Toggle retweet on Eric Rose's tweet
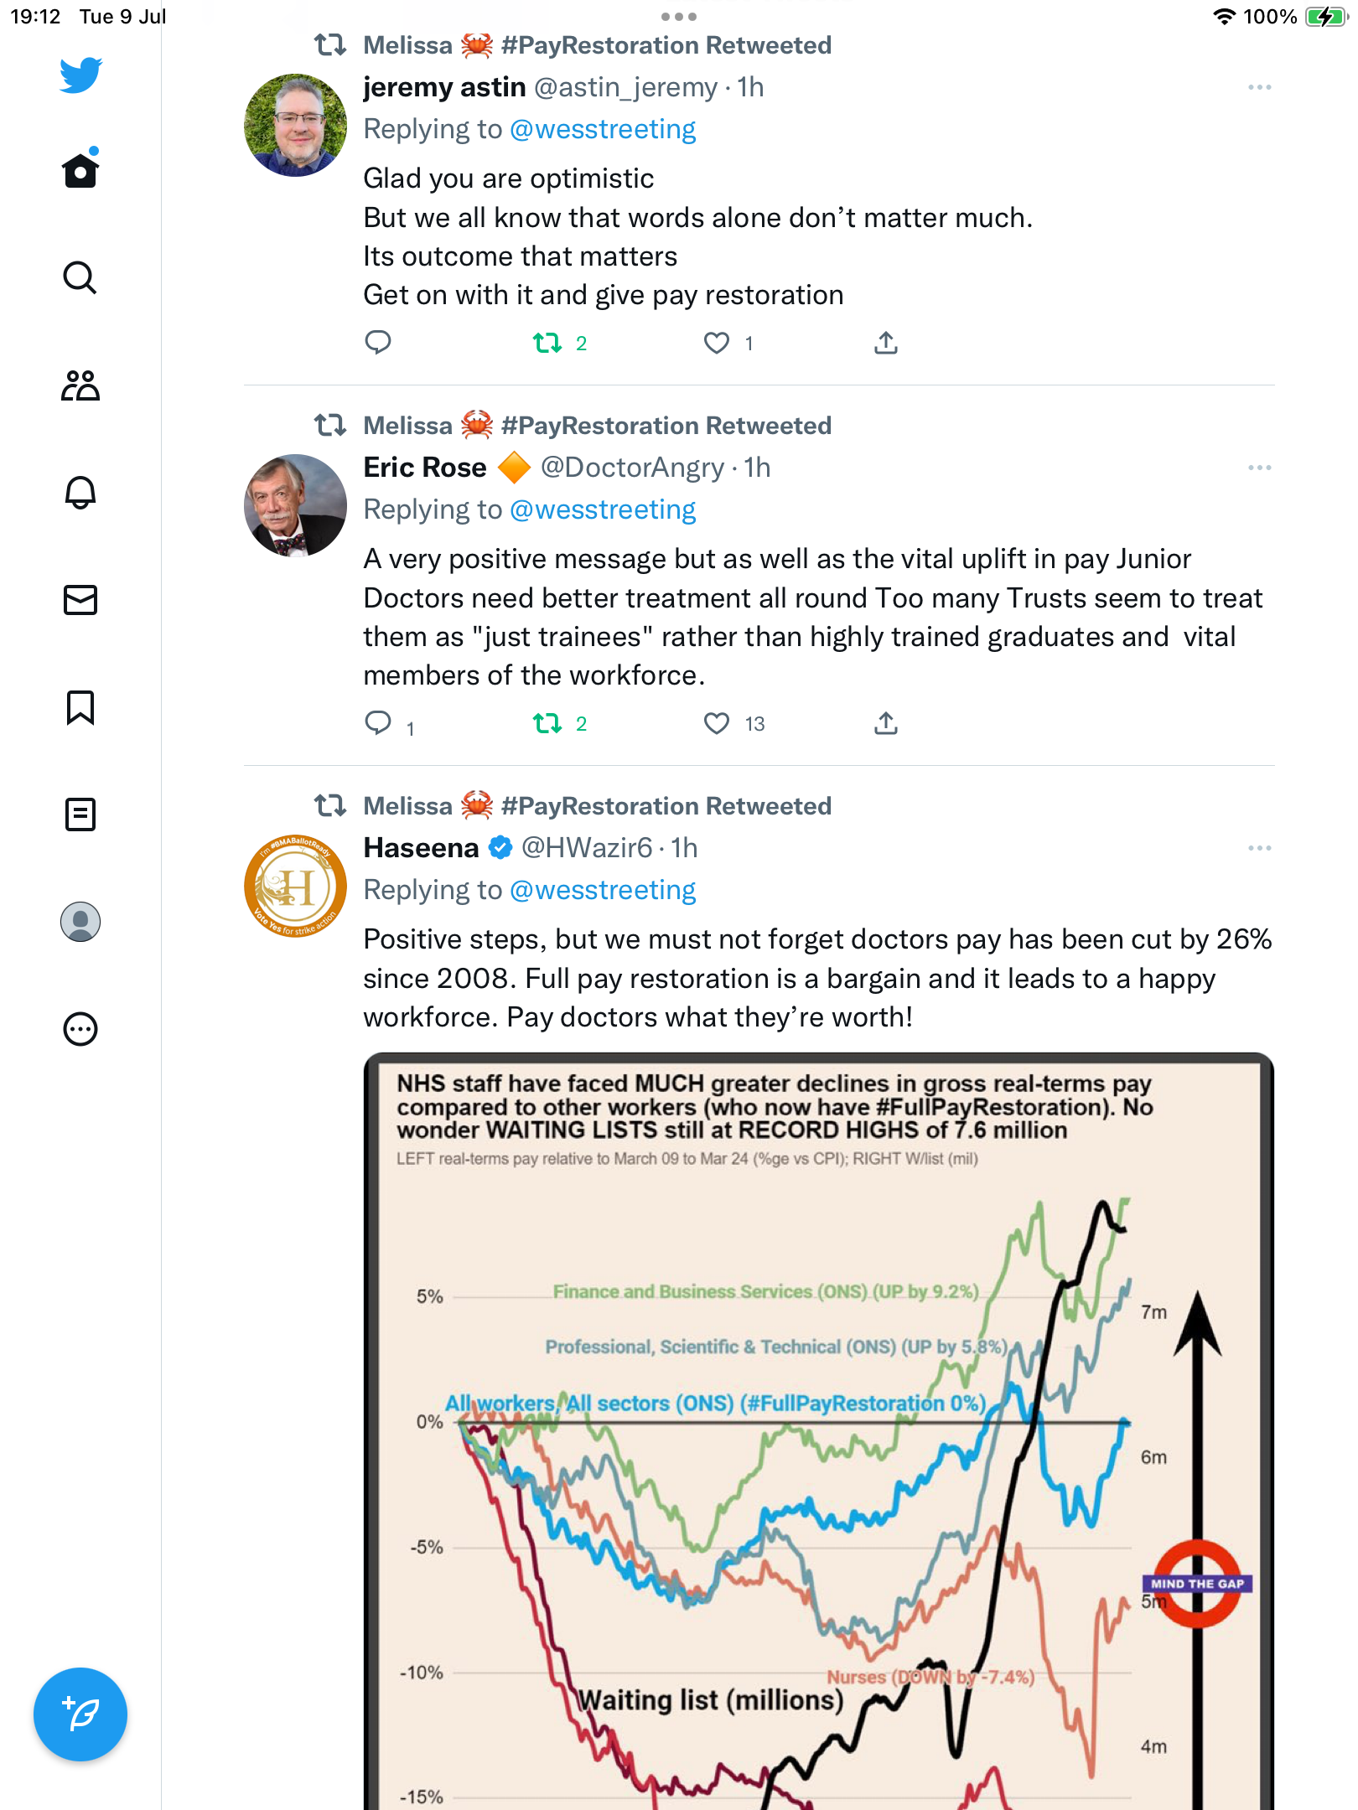Viewport: 1358px width, 1810px height. 548,723
